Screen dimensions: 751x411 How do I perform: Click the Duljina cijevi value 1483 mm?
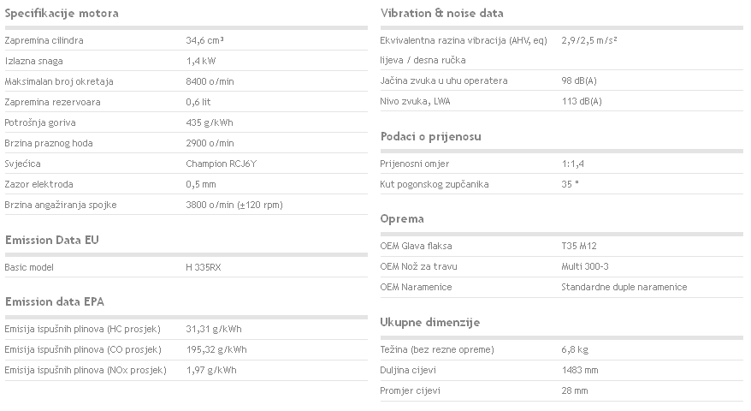coord(580,370)
